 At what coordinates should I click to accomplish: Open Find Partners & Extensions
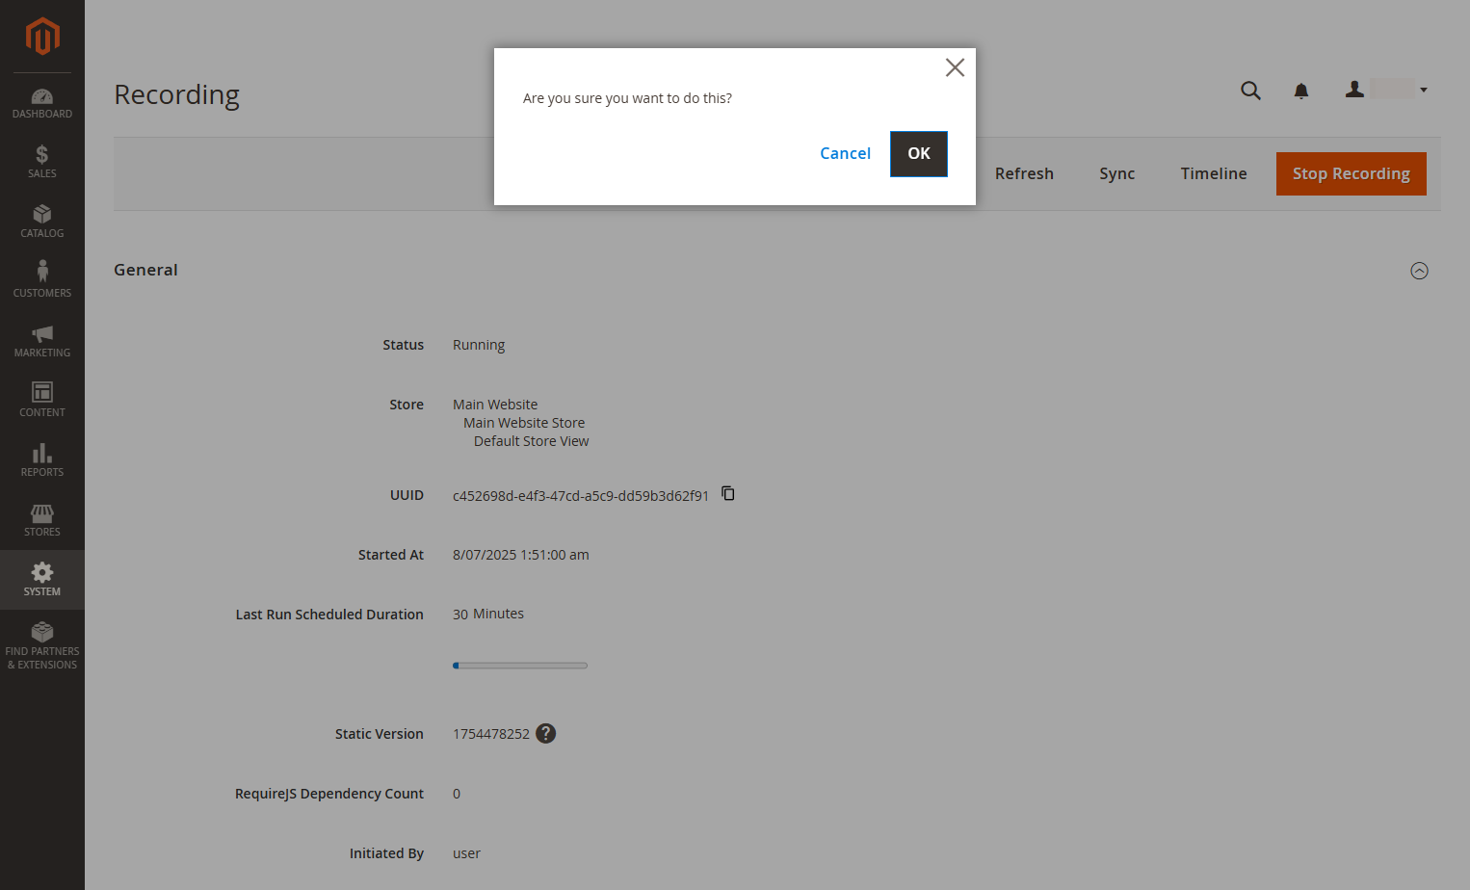click(x=42, y=645)
